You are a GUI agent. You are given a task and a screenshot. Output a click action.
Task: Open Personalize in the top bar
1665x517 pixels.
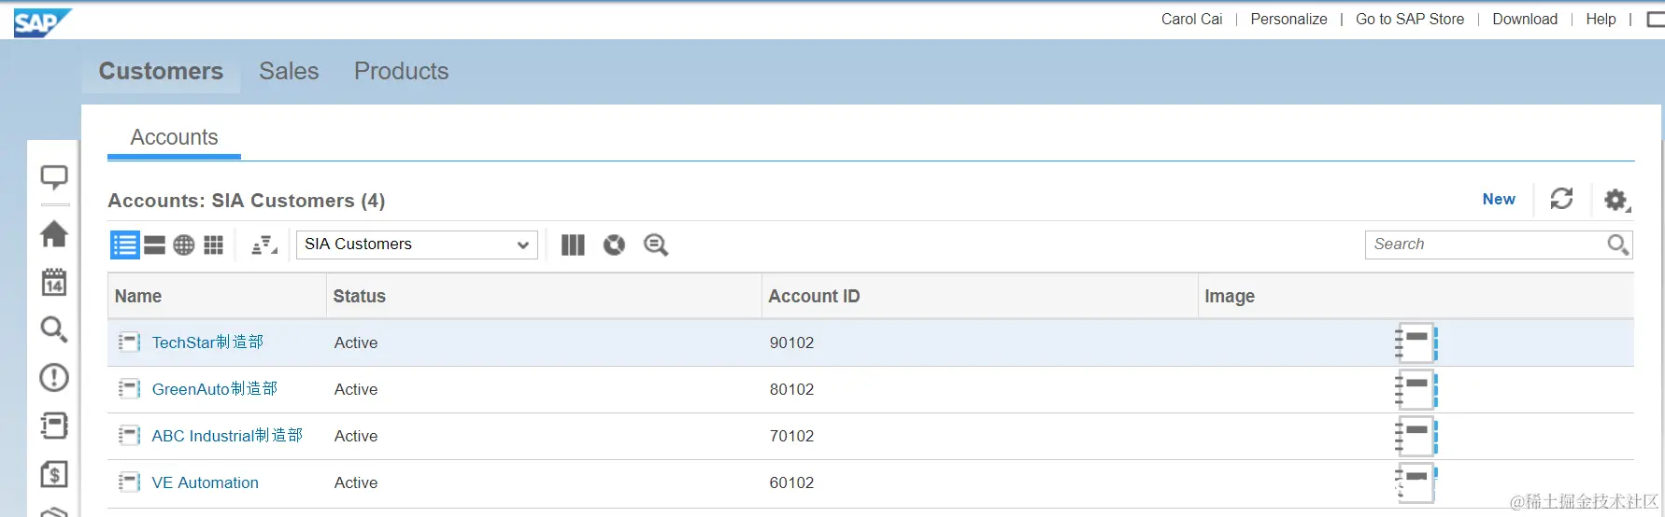tap(1288, 19)
